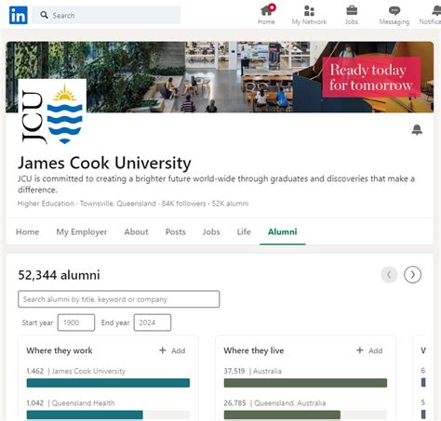
Task: Switch to the Home page tab
Action: 28,231
